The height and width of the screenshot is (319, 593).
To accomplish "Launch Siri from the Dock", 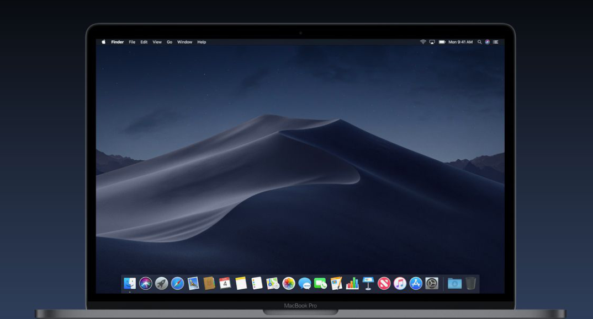I will pyautogui.click(x=146, y=283).
